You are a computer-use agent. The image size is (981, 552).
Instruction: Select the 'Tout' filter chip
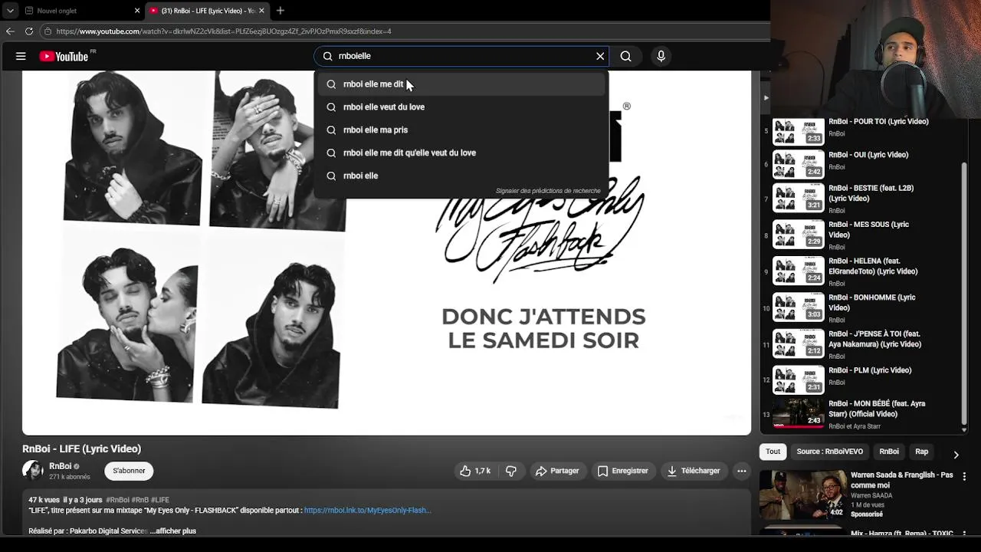click(773, 452)
